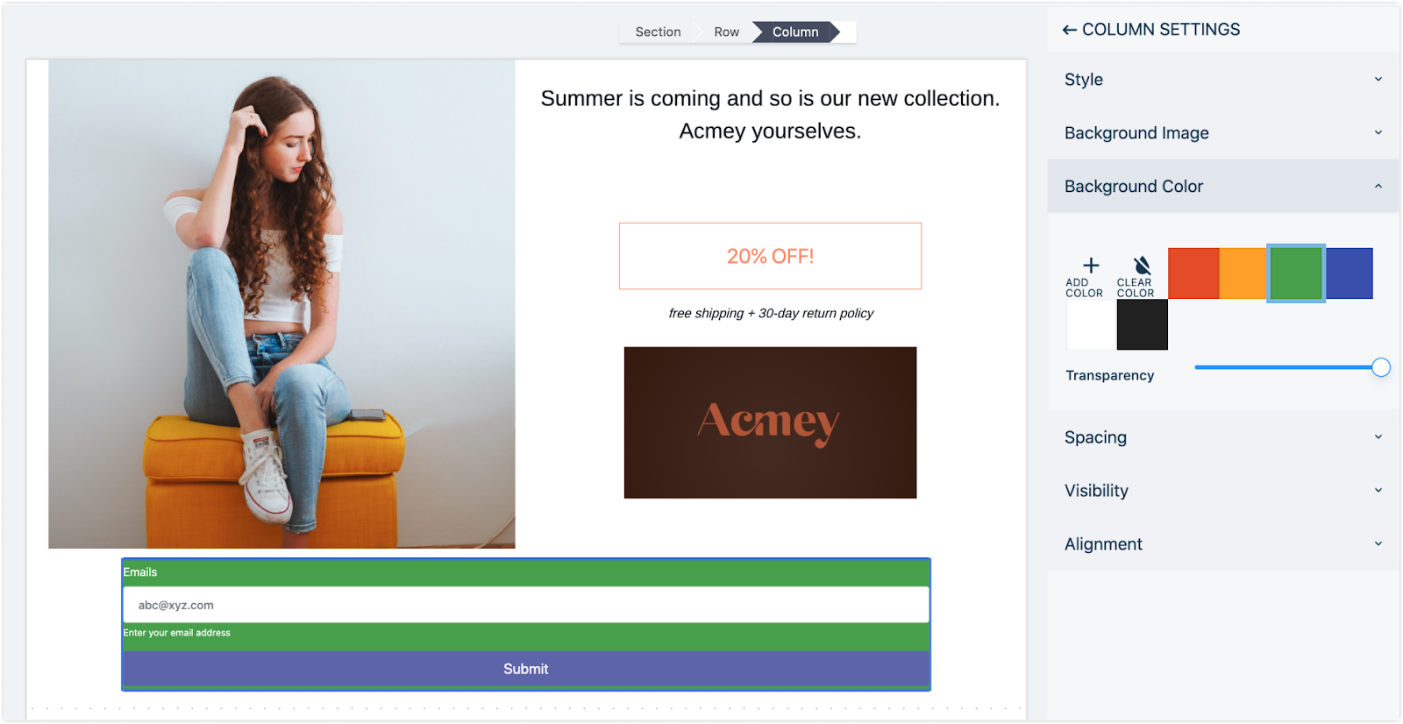Select the Column breadcrumb tab
Image resolution: width=1403 pixels, height=724 pixels.
coord(795,32)
